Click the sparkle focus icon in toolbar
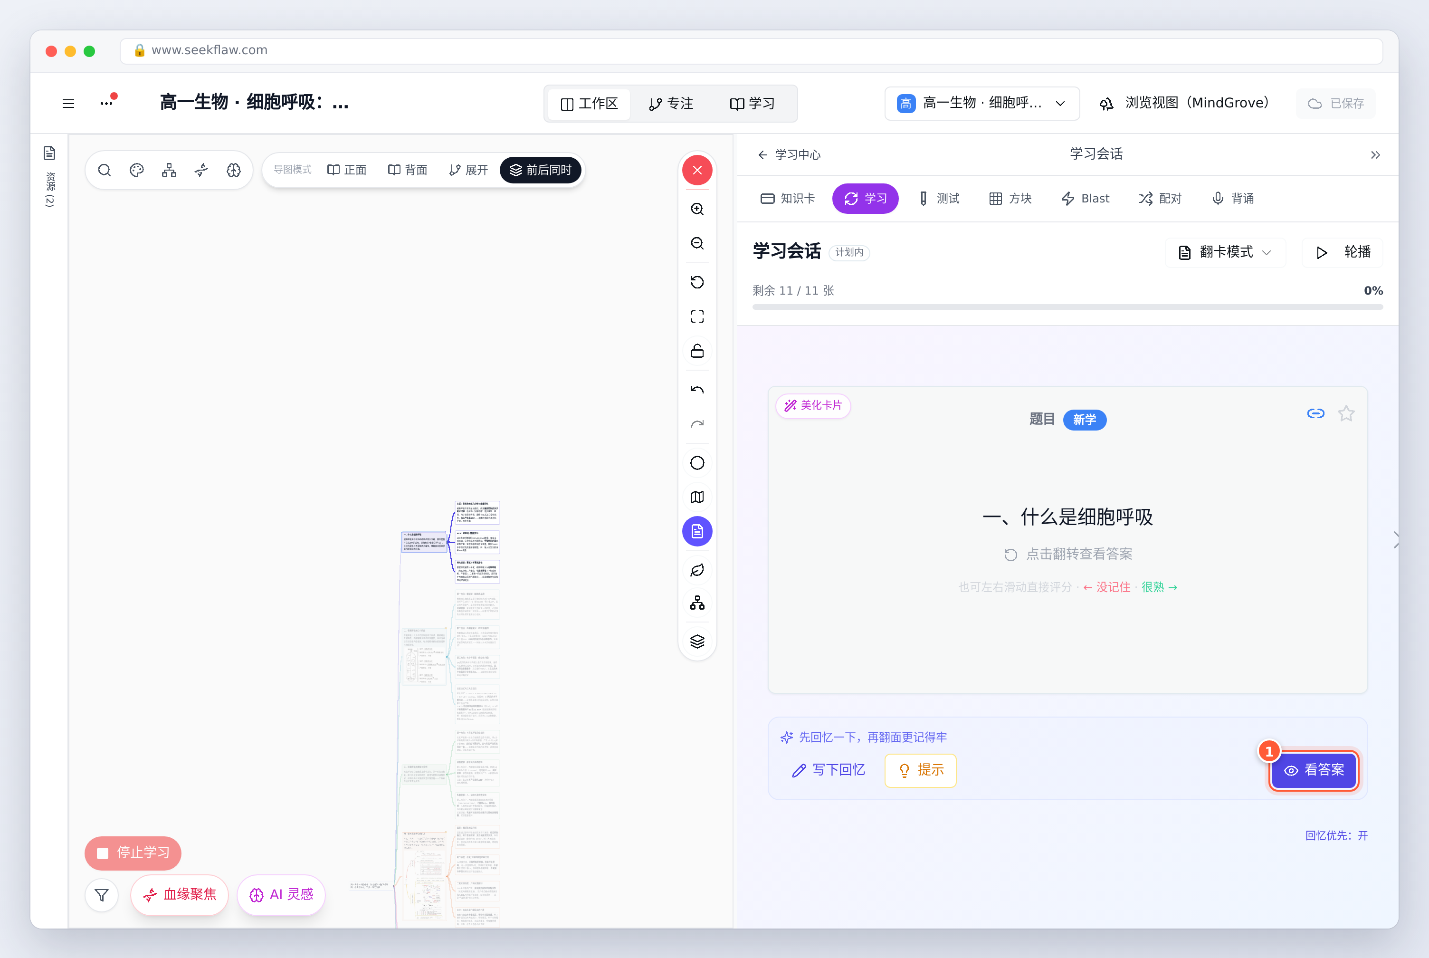Image resolution: width=1429 pixels, height=958 pixels. click(201, 170)
